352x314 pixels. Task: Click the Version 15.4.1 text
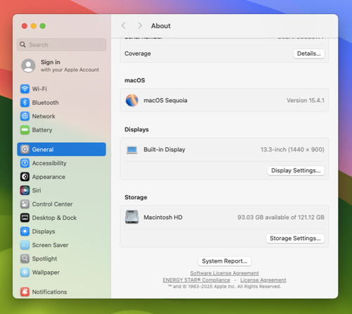coord(306,100)
